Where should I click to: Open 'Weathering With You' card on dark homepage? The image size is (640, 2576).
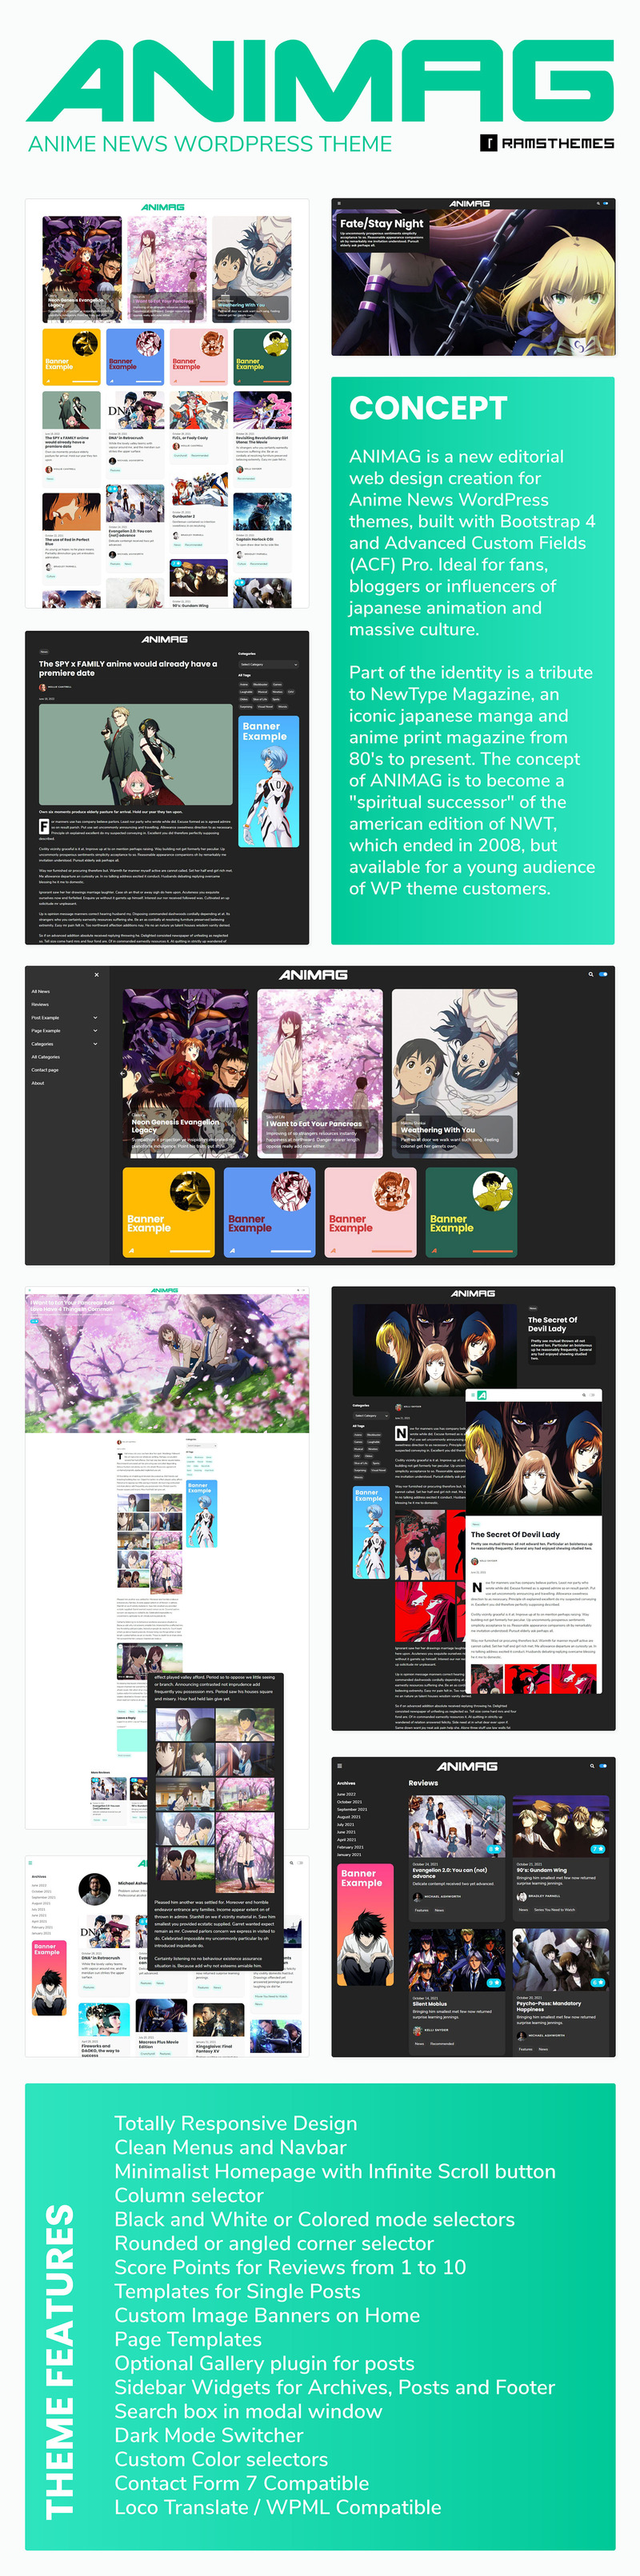click(x=454, y=1073)
